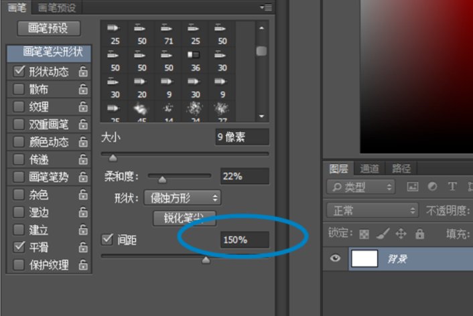Uncheck the 平滑 checkbox
The width and height of the screenshot is (473, 316).
coord(19,247)
